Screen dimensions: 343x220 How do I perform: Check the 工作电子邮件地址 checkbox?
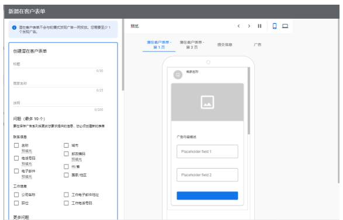click(66, 194)
